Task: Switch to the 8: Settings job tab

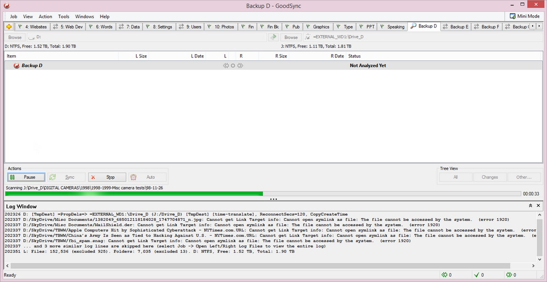Action: tap(159, 27)
